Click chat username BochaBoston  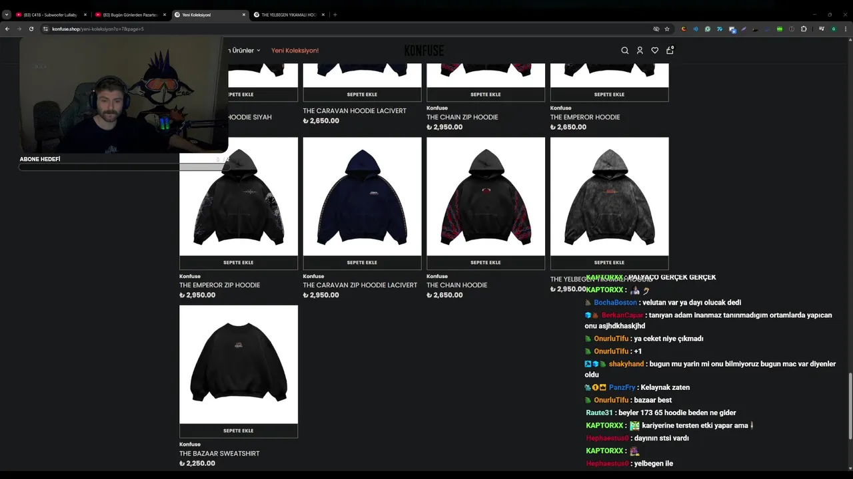pyautogui.click(x=615, y=303)
